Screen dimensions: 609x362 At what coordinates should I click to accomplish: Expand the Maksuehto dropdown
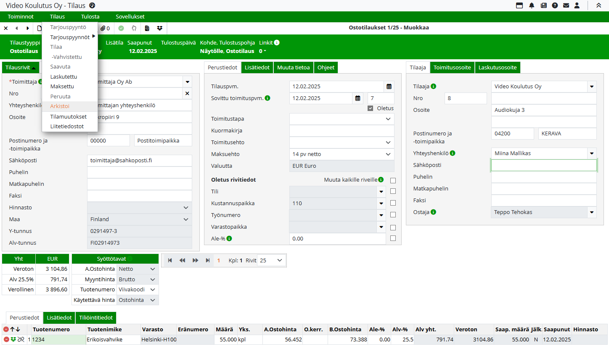(388, 154)
